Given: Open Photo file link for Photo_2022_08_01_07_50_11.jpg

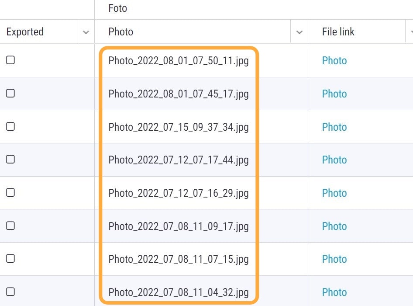Looking at the screenshot, I should 334,61.
